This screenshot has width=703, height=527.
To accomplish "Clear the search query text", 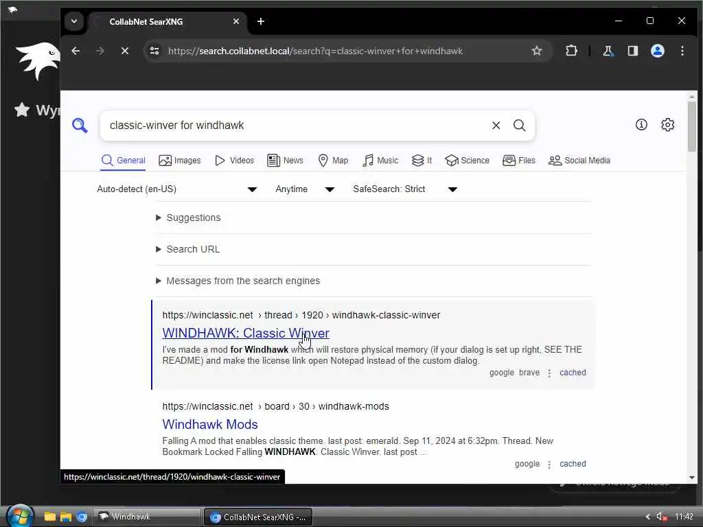I will click(x=496, y=126).
